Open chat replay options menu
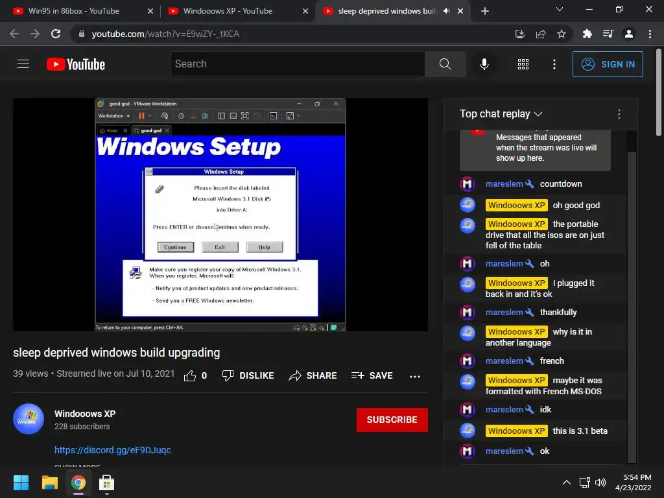Image resolution: width=664 pixels, height=498 pixels. click(619, 114)
